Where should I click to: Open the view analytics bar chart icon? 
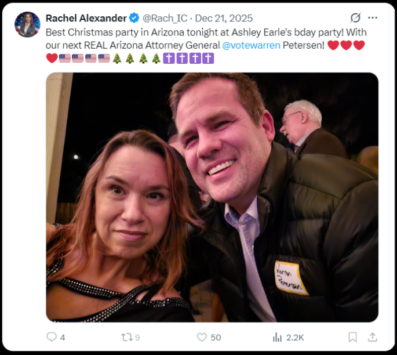tap(277, 337)
